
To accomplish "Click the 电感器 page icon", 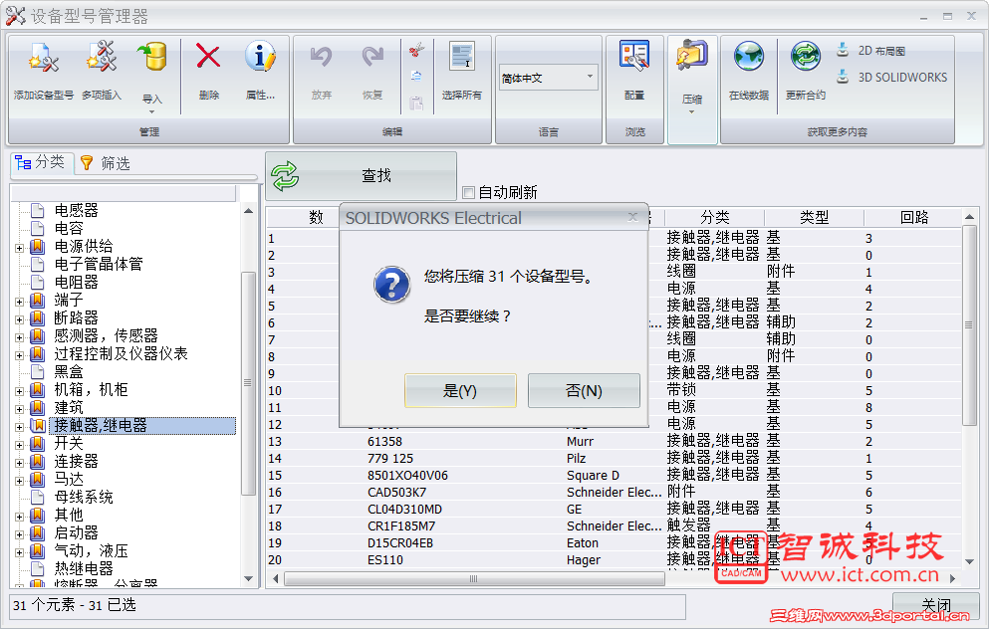I will 38,210.
